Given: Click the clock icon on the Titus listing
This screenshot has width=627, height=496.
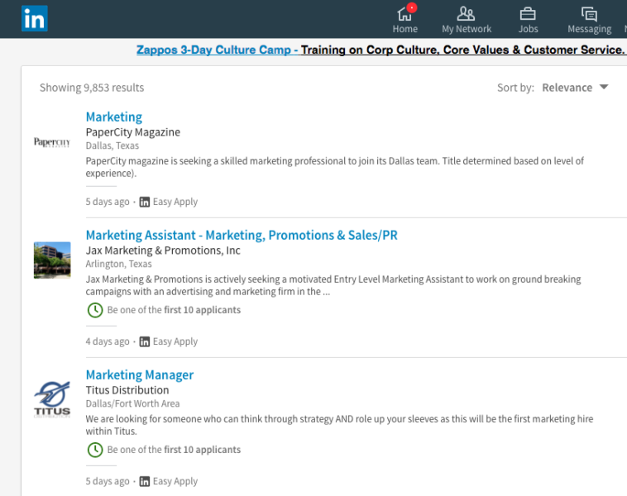Looking at the screenshot, I should point(95,450).
